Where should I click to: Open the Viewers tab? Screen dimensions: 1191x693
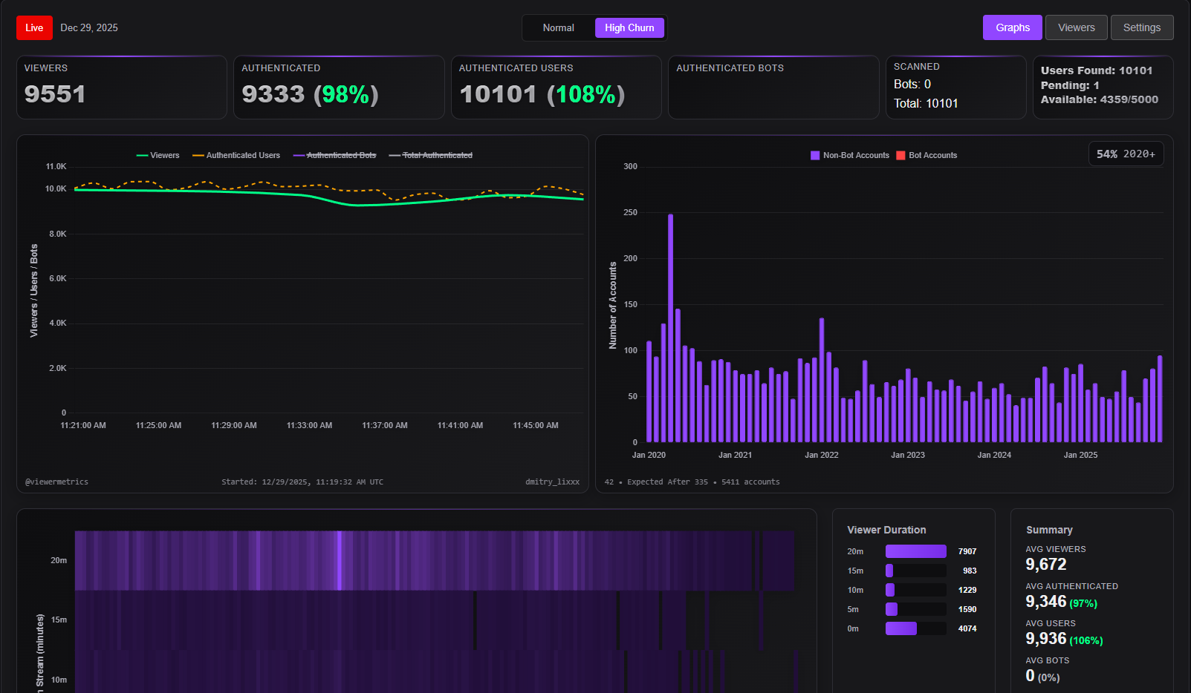click(1076, 27)
